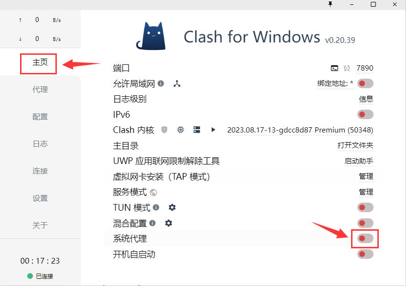Viewport: 406px width, 286px height.
Task: Toggle the IPv6 switch
Action: point(365,114)
